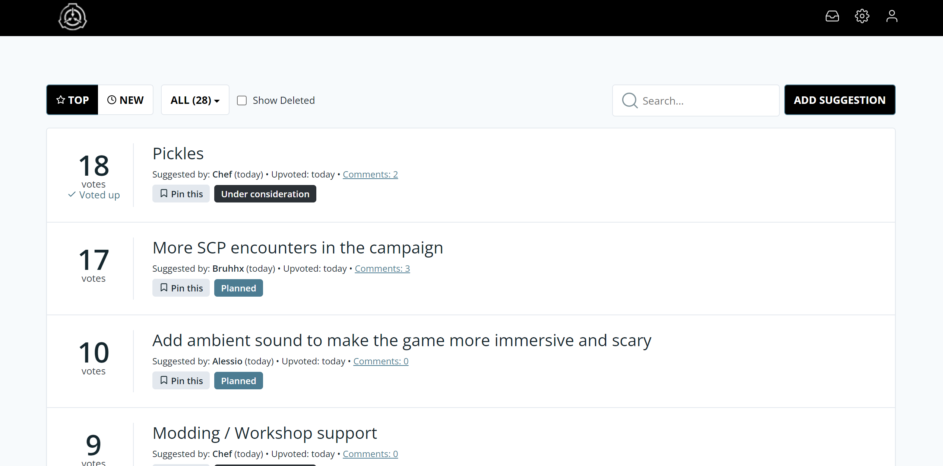Enable the Show Deleted checkbox
943x466 pixels.
[x=242, y=100]
